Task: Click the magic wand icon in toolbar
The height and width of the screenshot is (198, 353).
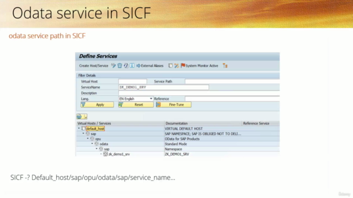Action: [x=176, y=65]
